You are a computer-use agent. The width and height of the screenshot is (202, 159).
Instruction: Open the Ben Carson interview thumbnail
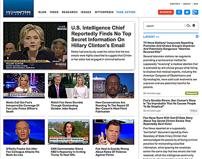[x=113, y=86]
